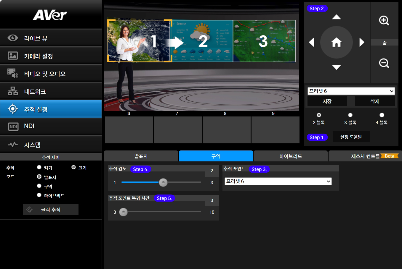
Task: Open 비디오 및 오디오 menu
Action: coord(51,73)
